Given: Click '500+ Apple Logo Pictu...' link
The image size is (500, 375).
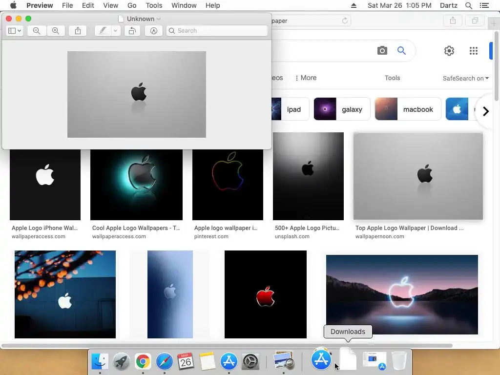Looking at the screenshot, I should 307,228.
